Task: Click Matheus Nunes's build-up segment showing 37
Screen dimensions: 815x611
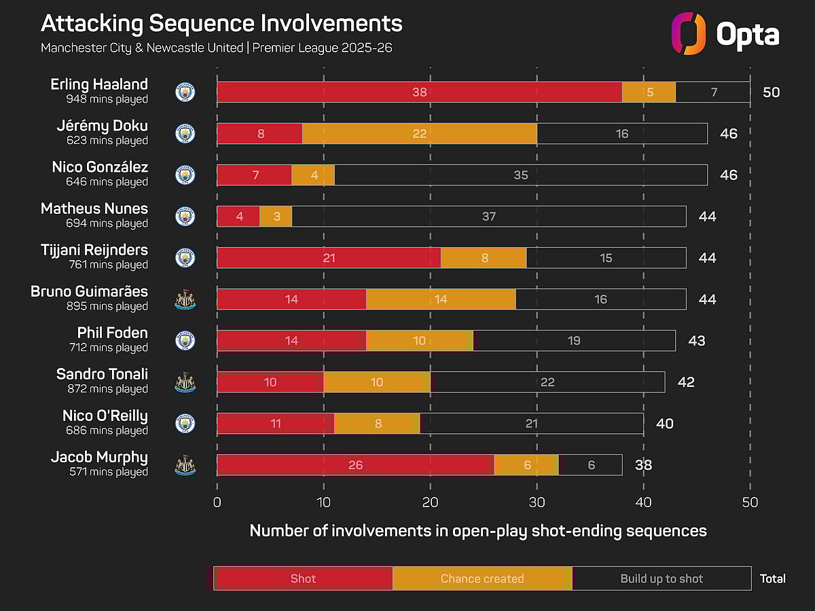Action: coord(489,217)
